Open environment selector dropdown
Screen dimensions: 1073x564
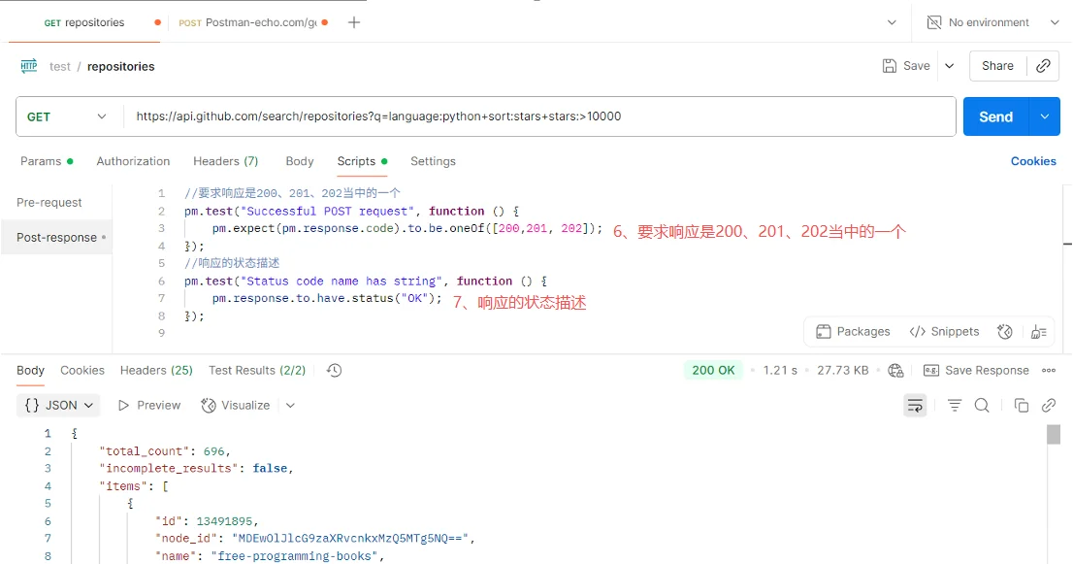point(1055,22)
